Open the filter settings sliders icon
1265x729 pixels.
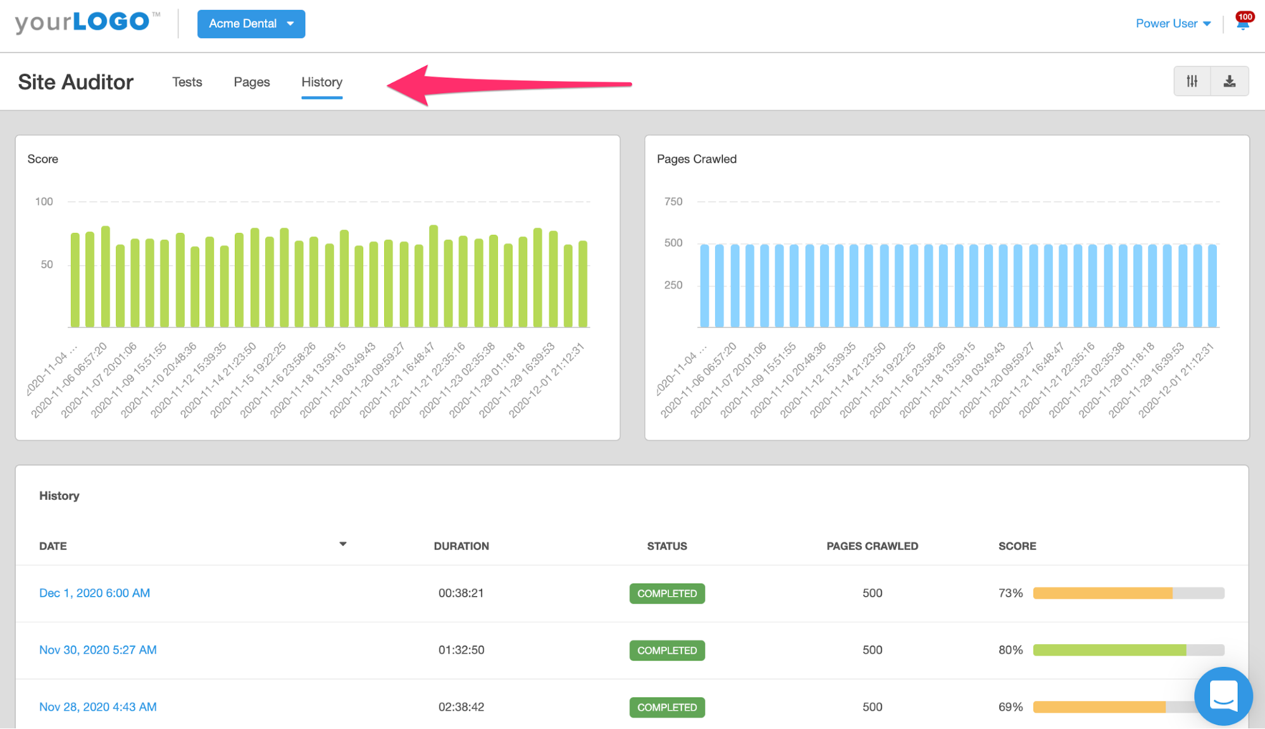click(1192, 81)
